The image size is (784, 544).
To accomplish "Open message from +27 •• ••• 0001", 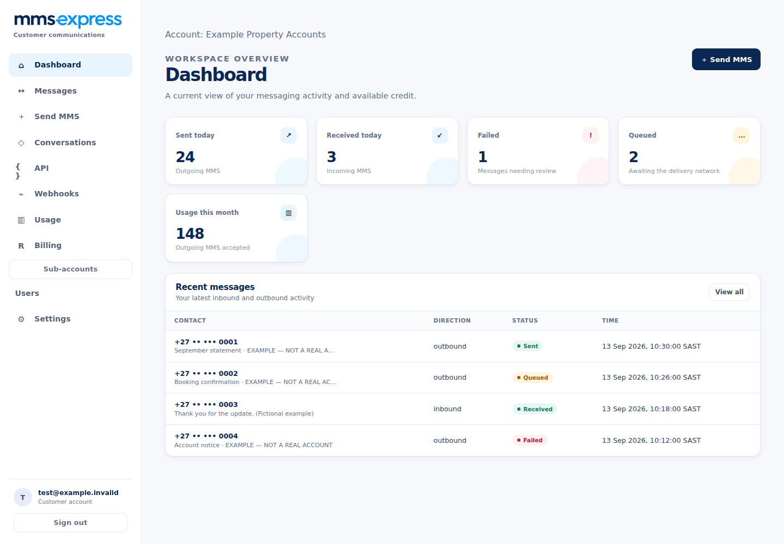I will point(463,346).
